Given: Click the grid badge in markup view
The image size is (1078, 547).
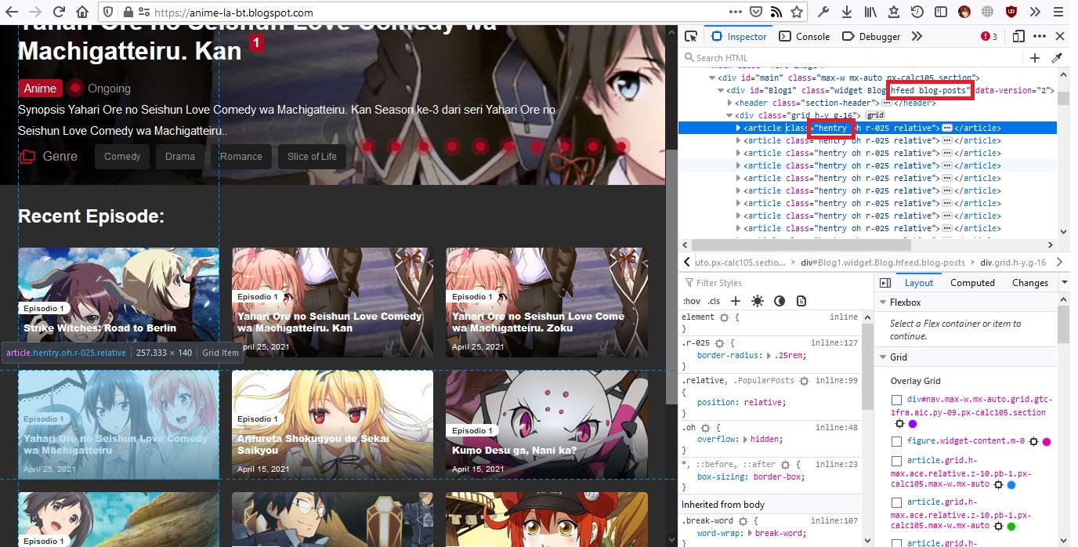Looking at the screenshot, I should 875,115.
